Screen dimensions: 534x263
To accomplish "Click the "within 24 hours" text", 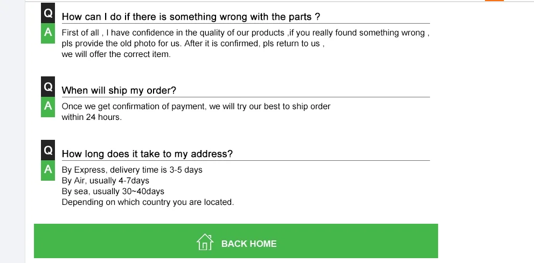I will tap(92, 117).
